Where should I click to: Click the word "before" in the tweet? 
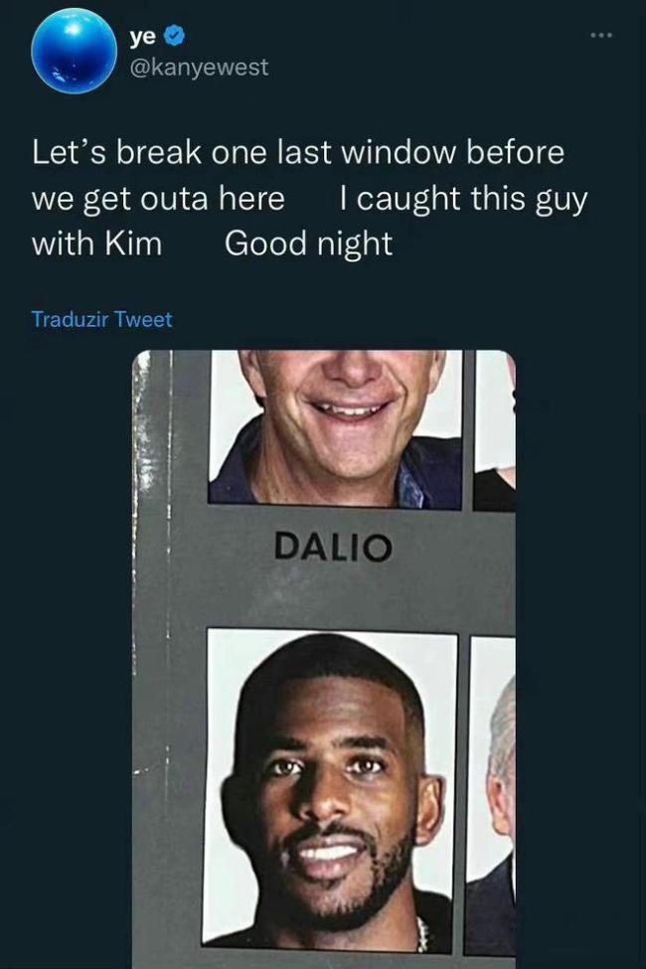click(515, 152)
